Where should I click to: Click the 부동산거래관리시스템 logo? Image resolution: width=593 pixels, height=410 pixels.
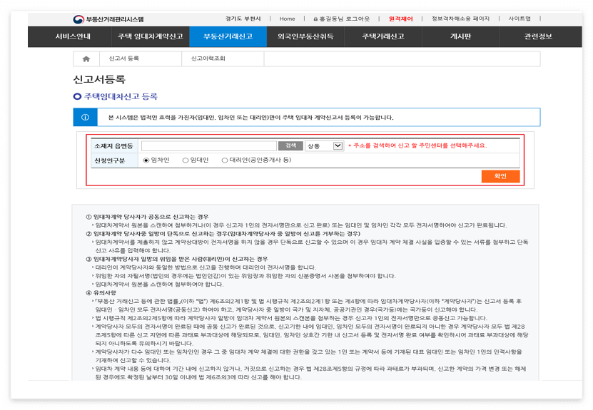[x=108, y=19]
